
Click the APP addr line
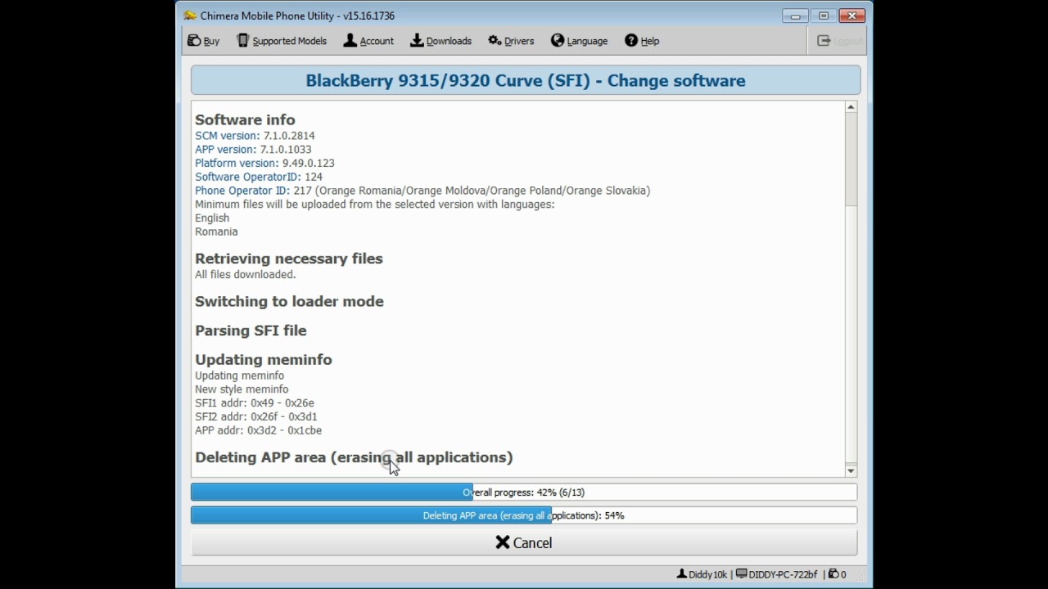(259, 430)
